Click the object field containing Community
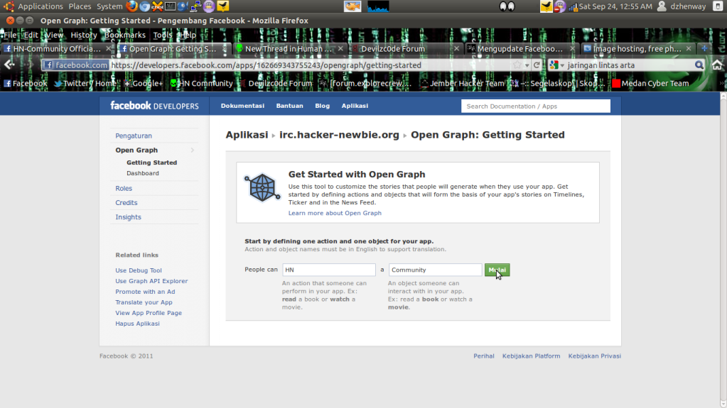727x408 pixels. (x=435, y=270)
